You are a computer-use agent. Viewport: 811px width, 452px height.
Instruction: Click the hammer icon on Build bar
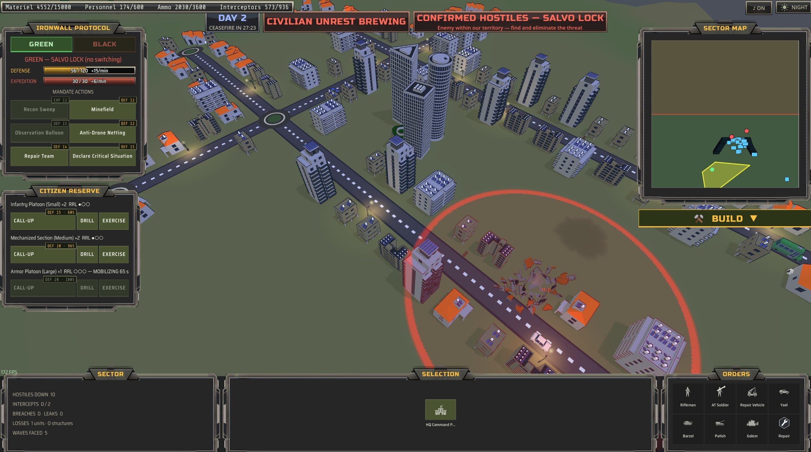pyautogui.click(x=698, y=219)
